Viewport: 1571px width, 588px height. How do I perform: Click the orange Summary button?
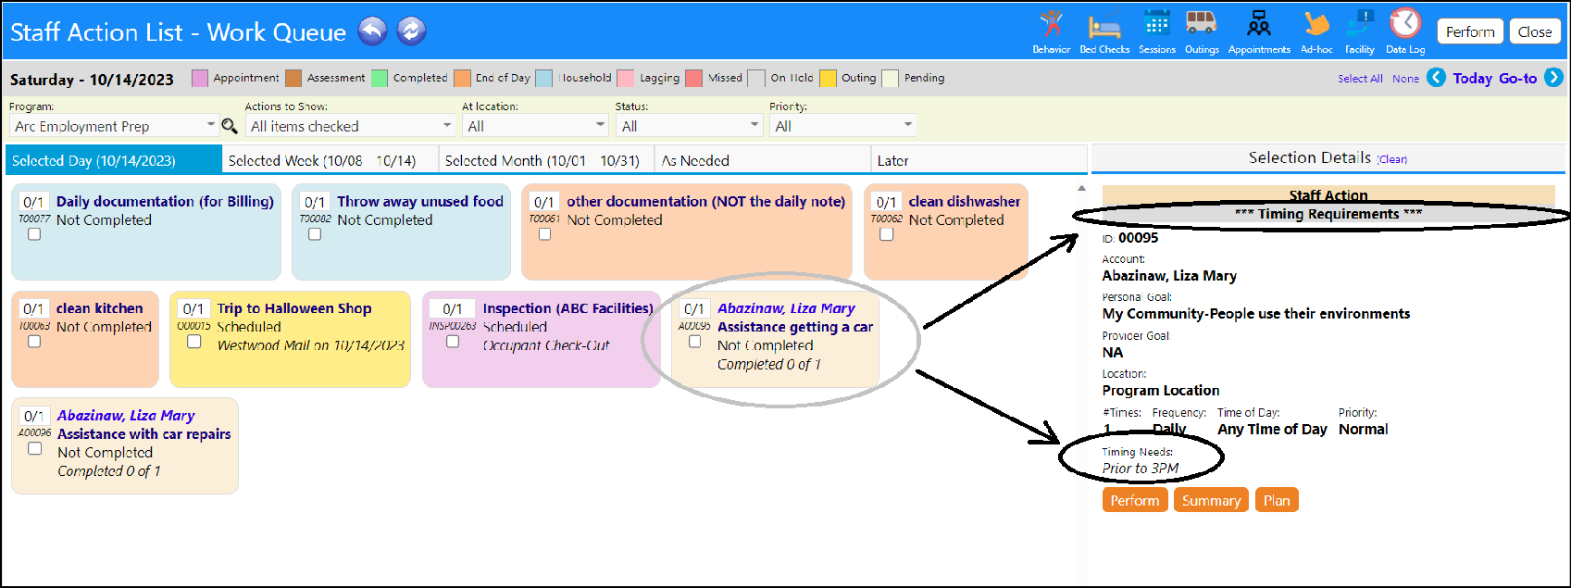pyautogui.click(x=1211, y=500)
